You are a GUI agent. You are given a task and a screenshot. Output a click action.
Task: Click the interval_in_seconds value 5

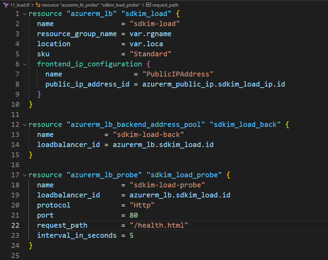point(131,235)
